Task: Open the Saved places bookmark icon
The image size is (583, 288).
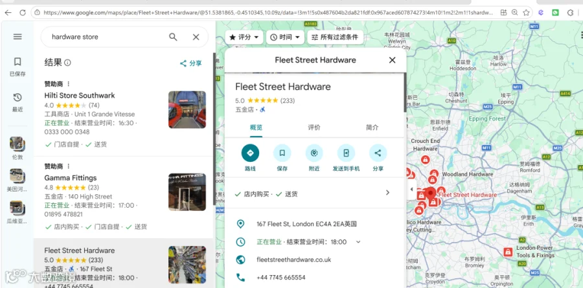Action: (x=17, y=61)
